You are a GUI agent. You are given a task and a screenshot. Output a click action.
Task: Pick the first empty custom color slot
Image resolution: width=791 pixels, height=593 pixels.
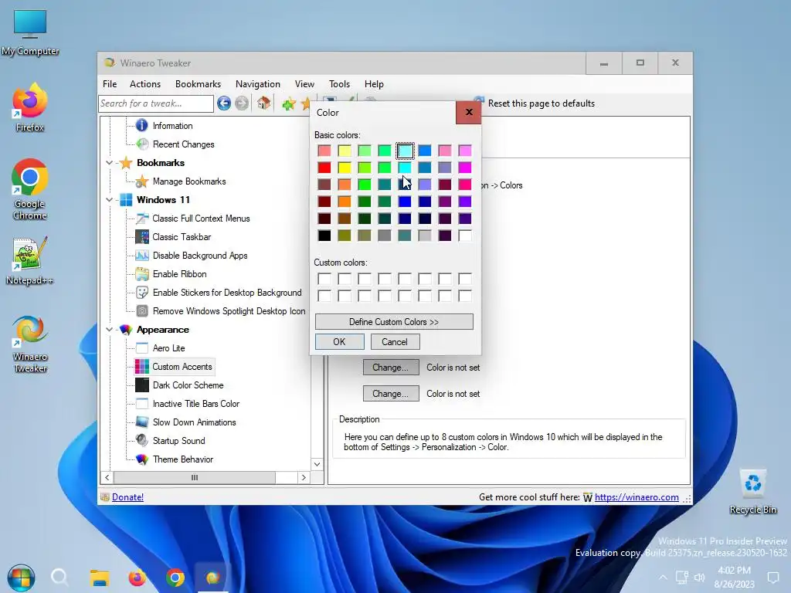tap(324, 279)
